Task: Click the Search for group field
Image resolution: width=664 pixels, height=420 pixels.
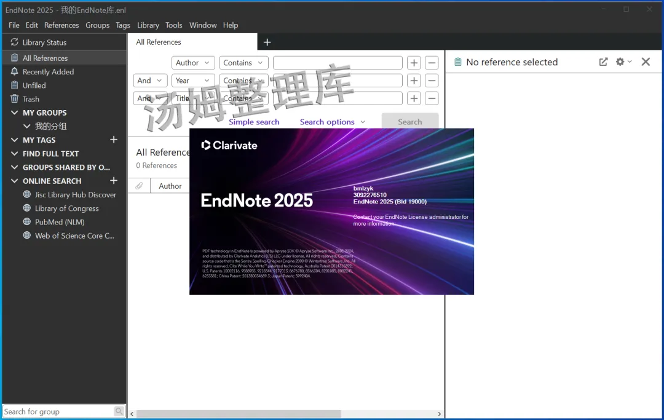Action: click(58, 411)
